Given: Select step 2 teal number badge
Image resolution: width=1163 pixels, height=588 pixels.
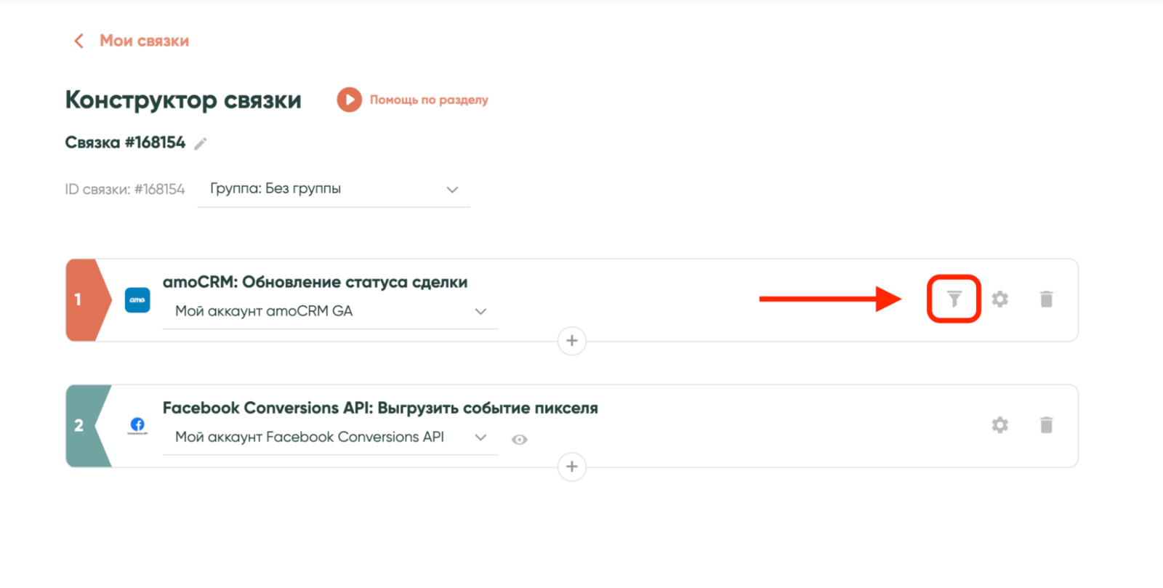Looking at the screenshot, I should [x=80, y=425].
